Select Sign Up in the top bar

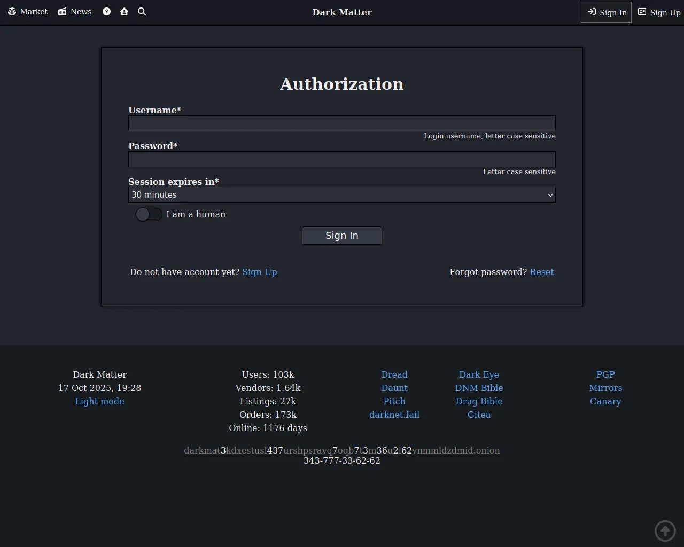659,12
